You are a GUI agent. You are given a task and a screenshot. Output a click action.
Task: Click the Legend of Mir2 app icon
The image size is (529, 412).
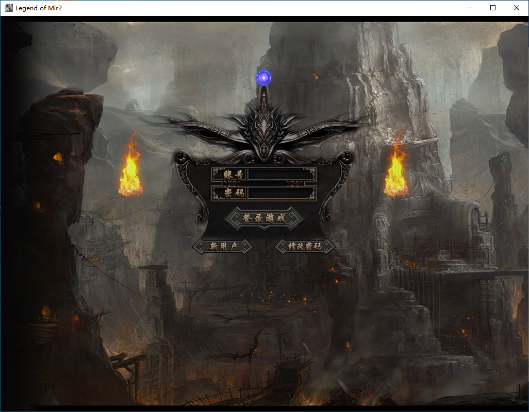coord(9,8)
